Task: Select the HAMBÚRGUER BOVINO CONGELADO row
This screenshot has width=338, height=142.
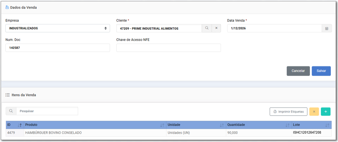Action: 53,133
